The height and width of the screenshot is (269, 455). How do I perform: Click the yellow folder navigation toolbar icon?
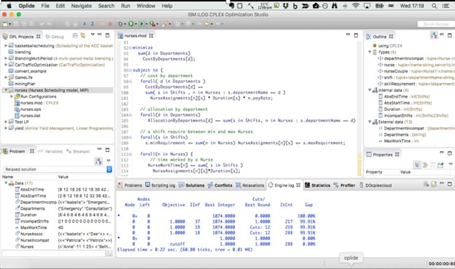pos(207,24)
